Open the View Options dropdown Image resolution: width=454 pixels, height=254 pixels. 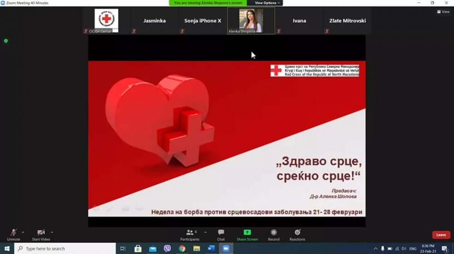[x=267, y=3]
